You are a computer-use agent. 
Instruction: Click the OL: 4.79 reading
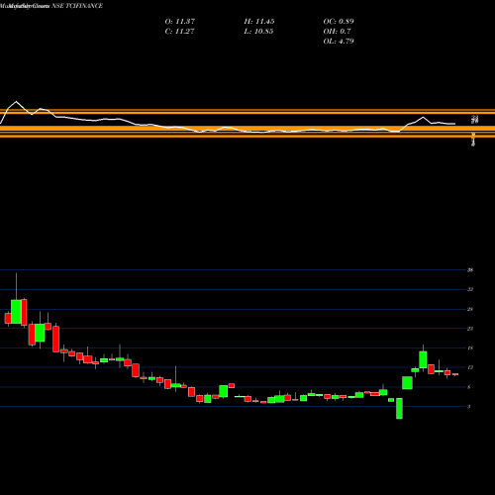click(339, 42)
